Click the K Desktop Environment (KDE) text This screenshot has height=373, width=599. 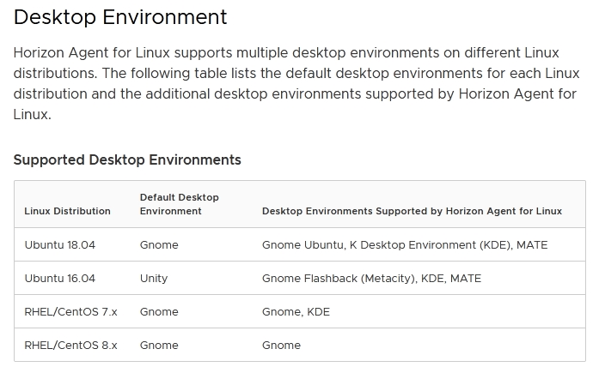pyautogui.click(x=431, y=244)
